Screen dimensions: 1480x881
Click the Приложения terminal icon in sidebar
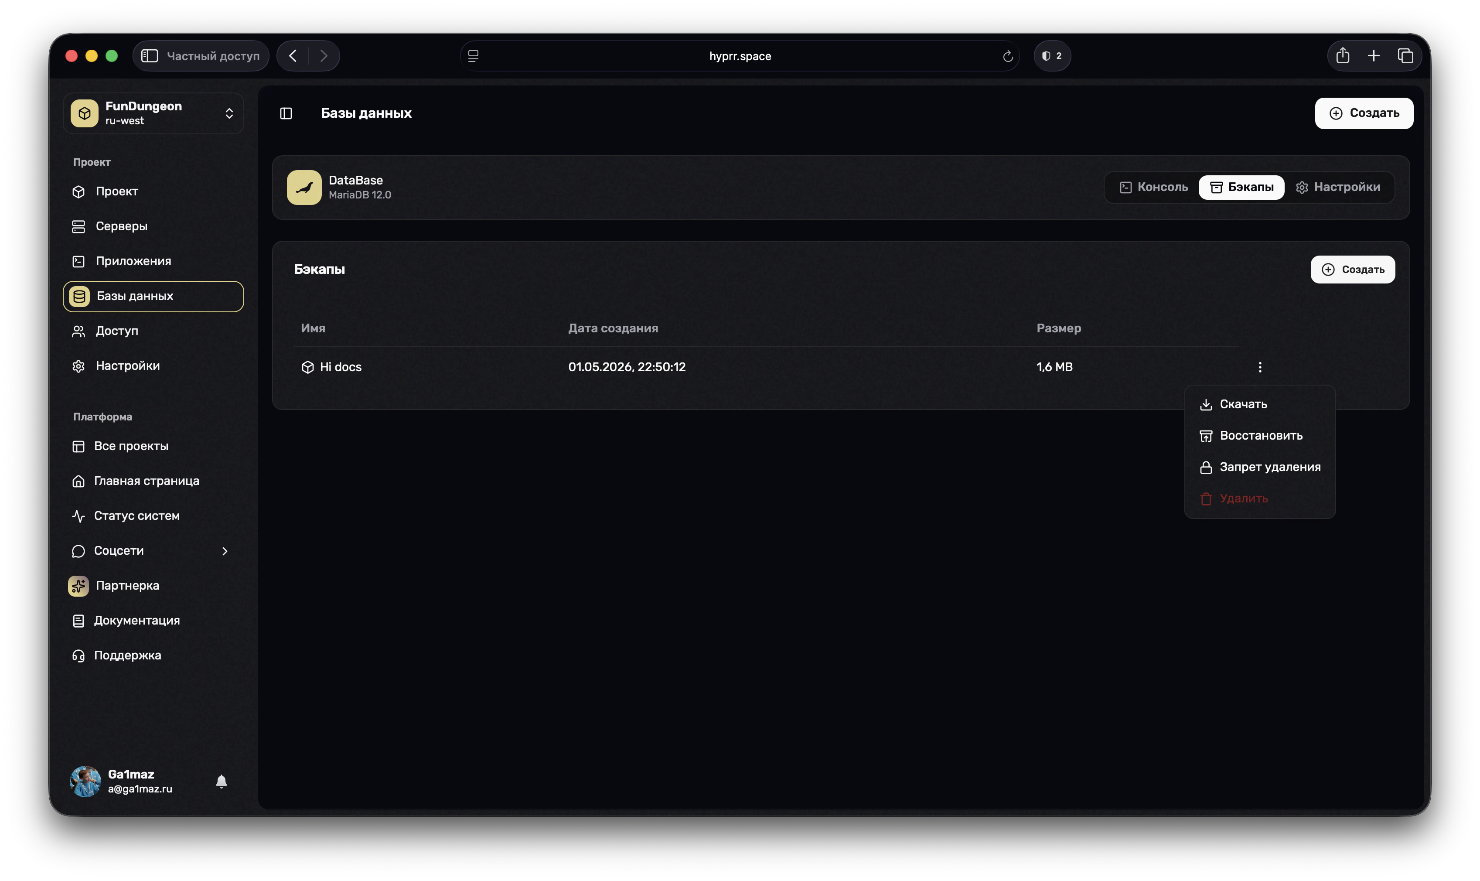[x=78, y=261]
